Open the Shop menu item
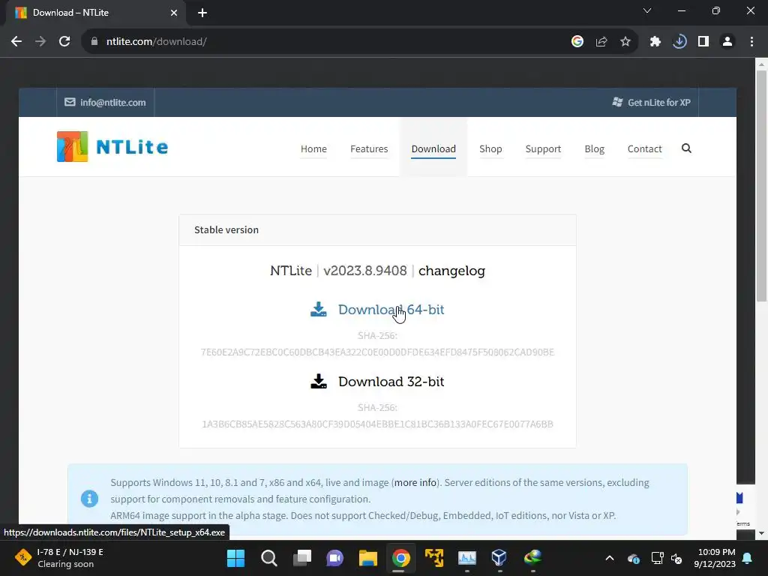The height and width of the screenshot is (576, 768). click(x=490, y=149)
